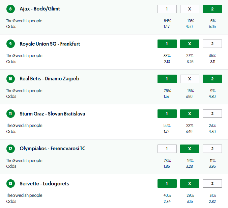Screen dimensions: 228x208
Task: Click the number 11 match badge
Action: tap(10, 114)
